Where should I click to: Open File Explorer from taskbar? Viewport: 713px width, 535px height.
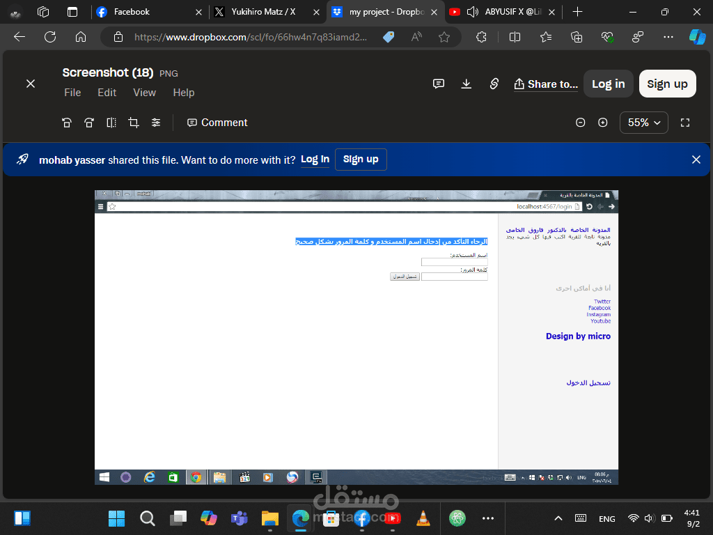270,518
